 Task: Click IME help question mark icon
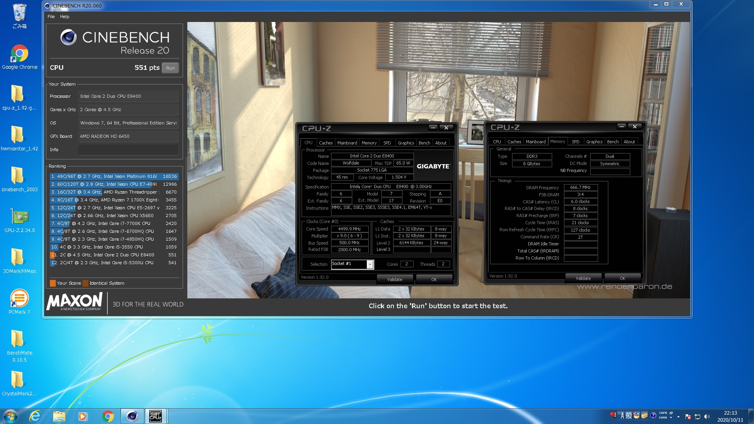point(653,415)
